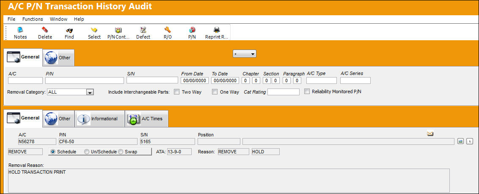Click the S/N search input field
This screenshot has width=479, height=194.
coord(152,80)
